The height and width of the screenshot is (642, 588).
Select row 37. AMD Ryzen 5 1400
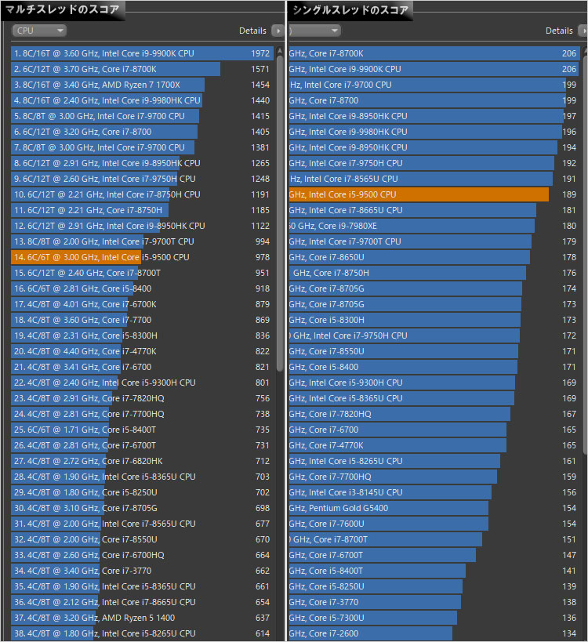pos(142,618)
